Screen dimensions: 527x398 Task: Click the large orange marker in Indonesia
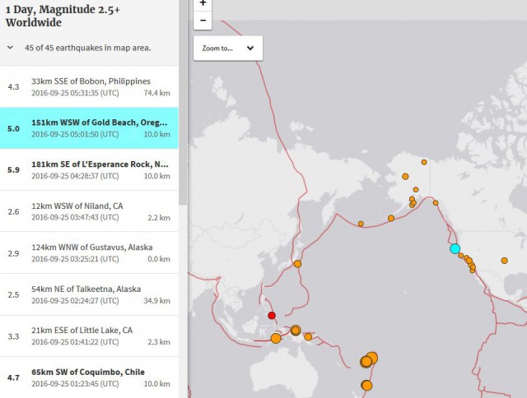(276, 338)
